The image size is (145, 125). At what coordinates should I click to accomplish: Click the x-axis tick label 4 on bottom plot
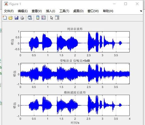point(129,119)
